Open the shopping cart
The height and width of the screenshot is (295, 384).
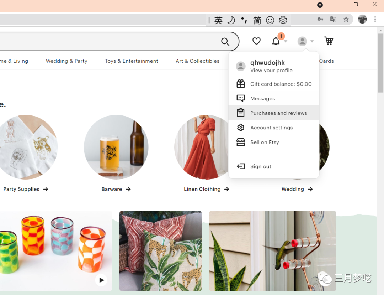[329, 41]
